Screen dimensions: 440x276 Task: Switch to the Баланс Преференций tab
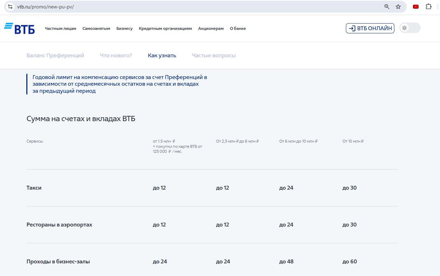pyautogui.click(x=55, y=55)
